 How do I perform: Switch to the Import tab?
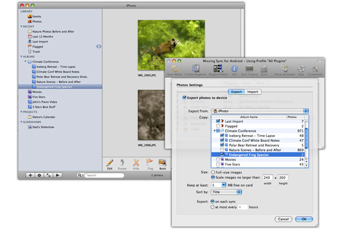pyautogui.click(x=253, y=92)
